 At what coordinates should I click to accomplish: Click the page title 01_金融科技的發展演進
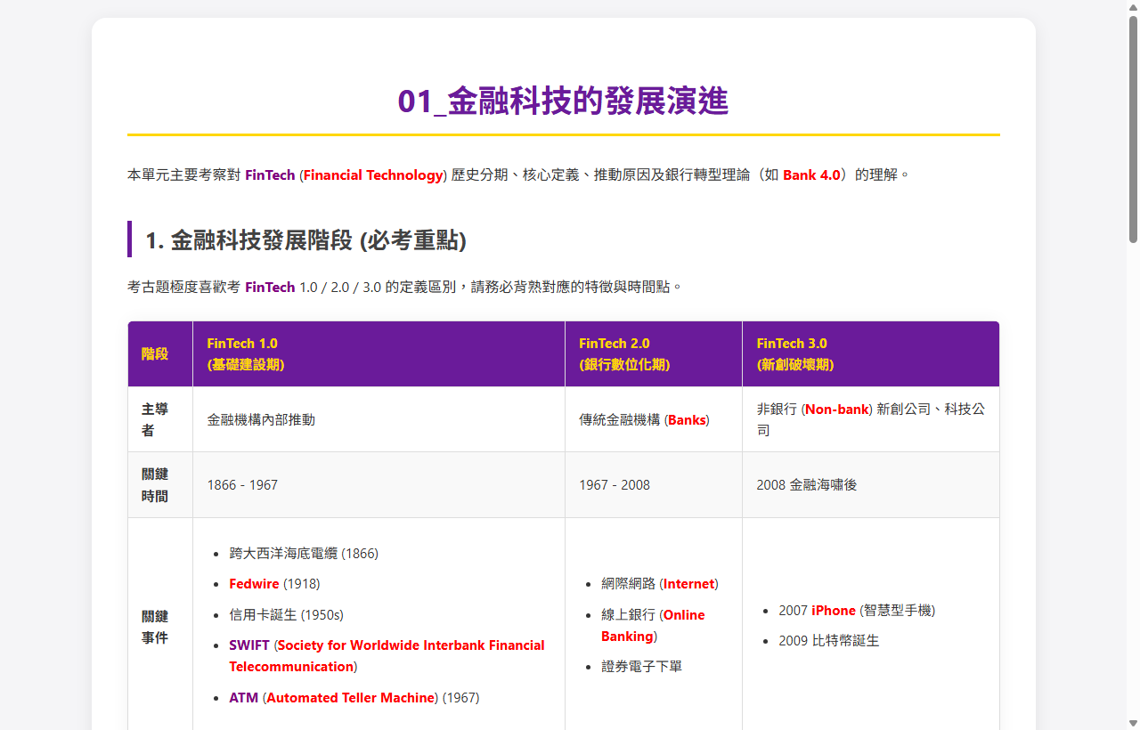pyautogui.click(x=563, y=101)
